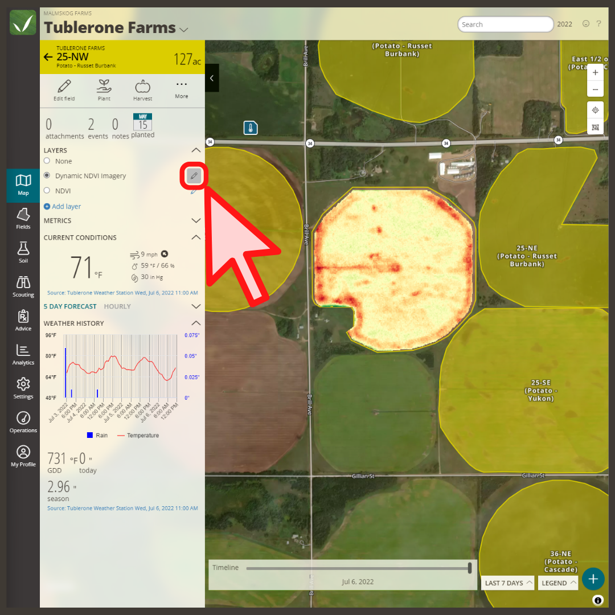This screenshot has width=615, height=615.
Task: Open the Map section in sidebar
Action: (23, 185)
